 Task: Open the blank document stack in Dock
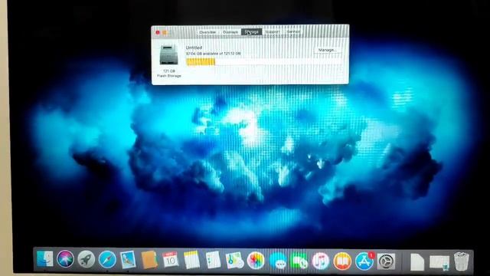(x=416, y=262)
